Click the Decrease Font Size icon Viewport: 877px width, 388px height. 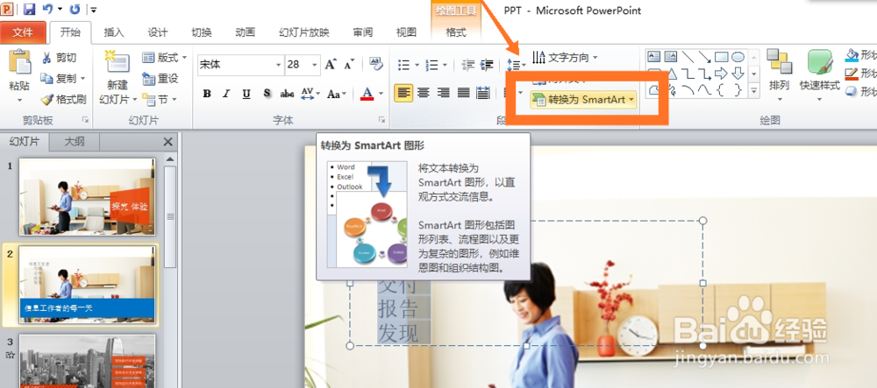(x=349, y=65)
